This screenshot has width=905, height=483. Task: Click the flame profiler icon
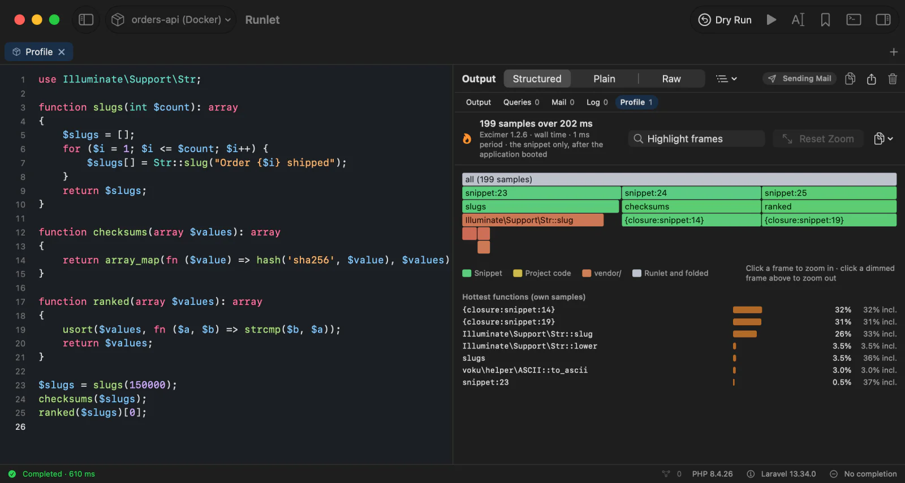tap(467, 139)
